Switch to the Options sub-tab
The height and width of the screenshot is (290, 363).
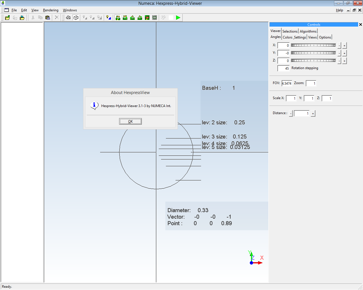click(325, 37)
